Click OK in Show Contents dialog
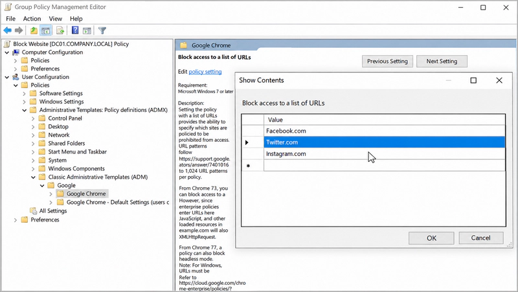The width and height of the screenshot is (518, 292). pyautogui.click(x=431, y=238)
